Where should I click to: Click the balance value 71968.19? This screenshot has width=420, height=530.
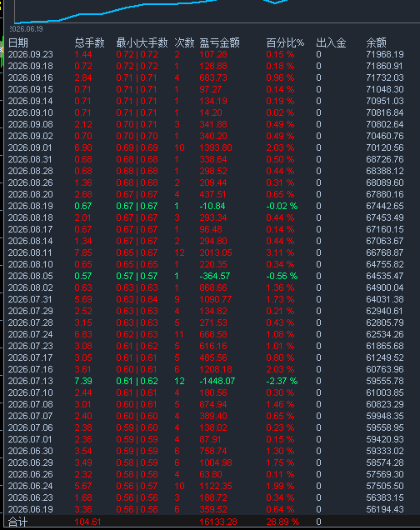pyautogui.click(x=385, y=54)
